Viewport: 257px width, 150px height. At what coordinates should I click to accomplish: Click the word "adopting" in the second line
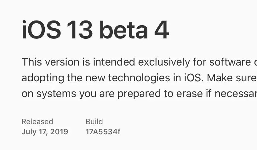[x=43, y=78]
